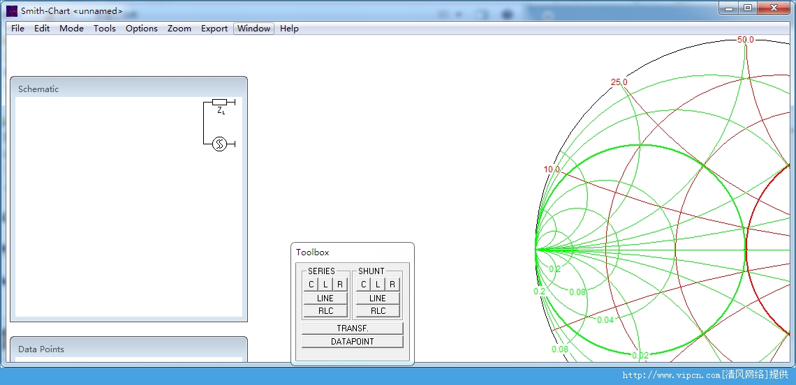Image resolution: width=796 pixels, height=385 pixels.
Task: Close the Smith-Chart window
Action: tap(774, 8)
